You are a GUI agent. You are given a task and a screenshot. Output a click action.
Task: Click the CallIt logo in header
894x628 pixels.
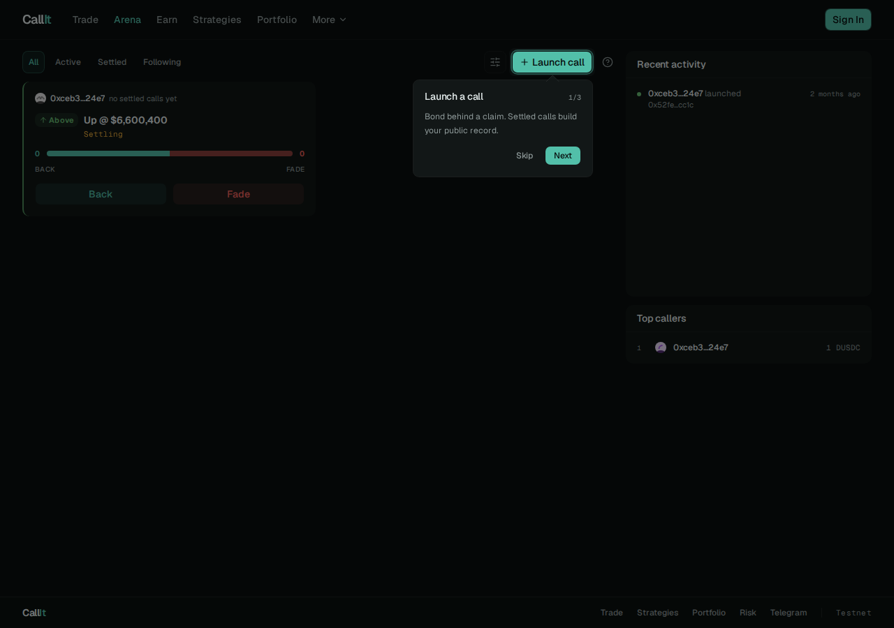36,20
